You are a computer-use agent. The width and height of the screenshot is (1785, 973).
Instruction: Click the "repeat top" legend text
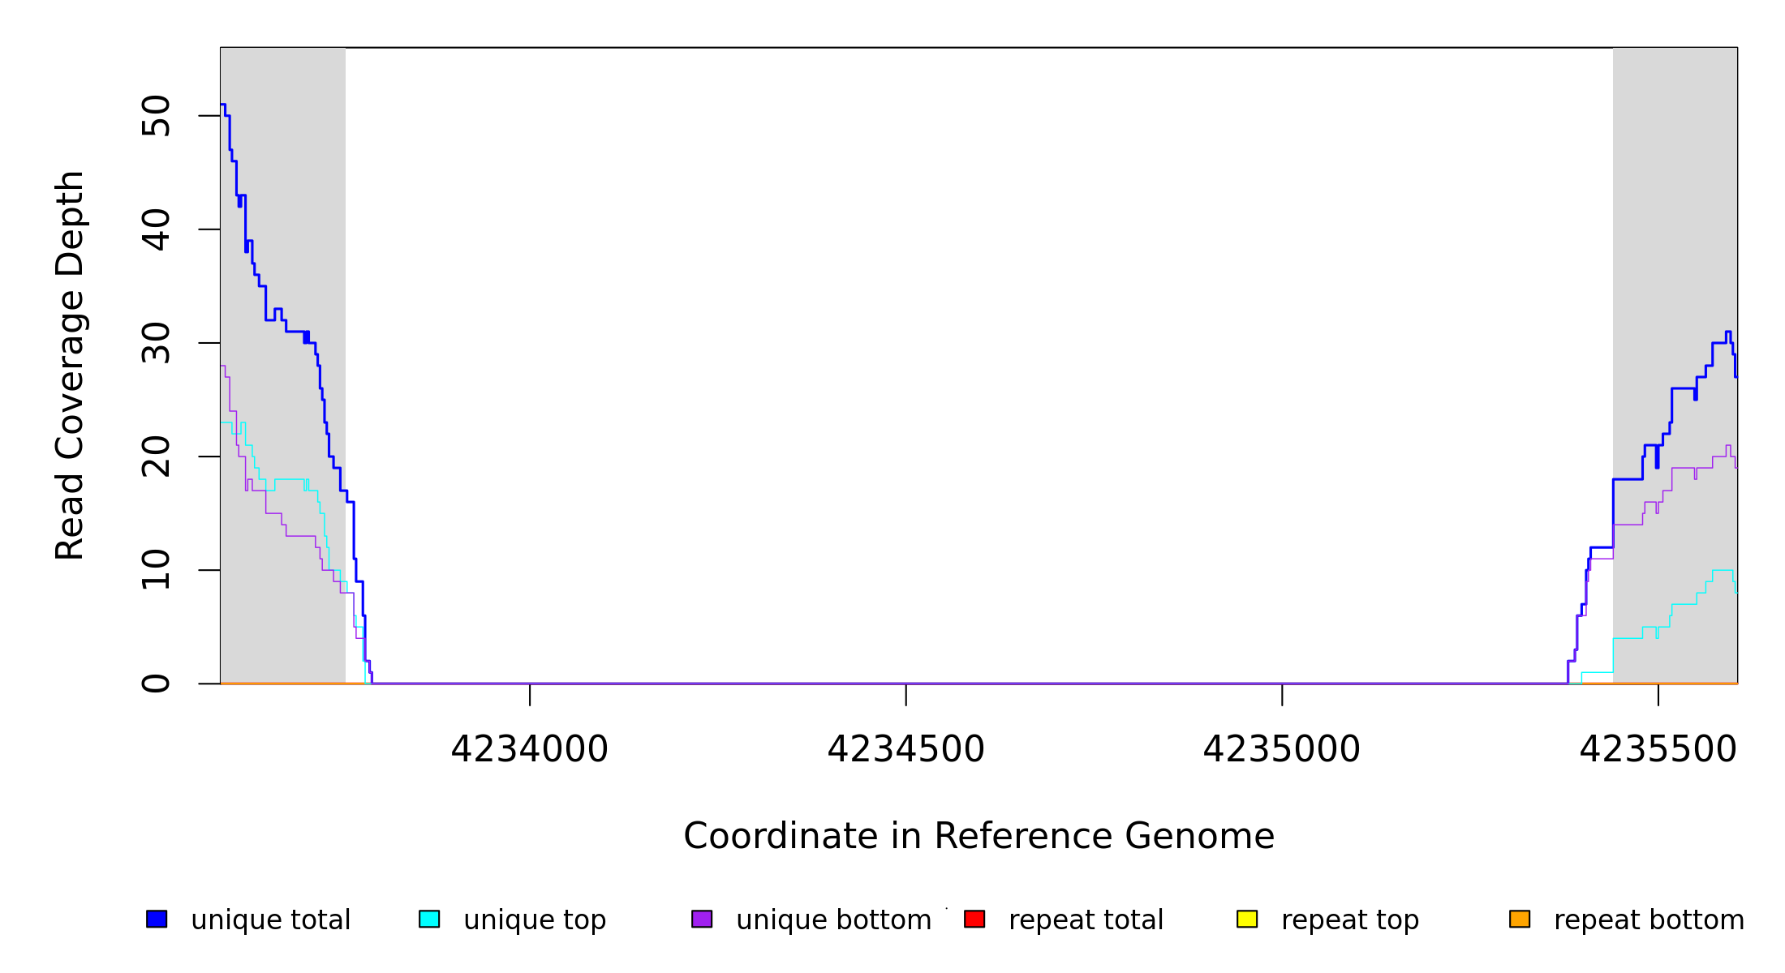(1349, 920)
